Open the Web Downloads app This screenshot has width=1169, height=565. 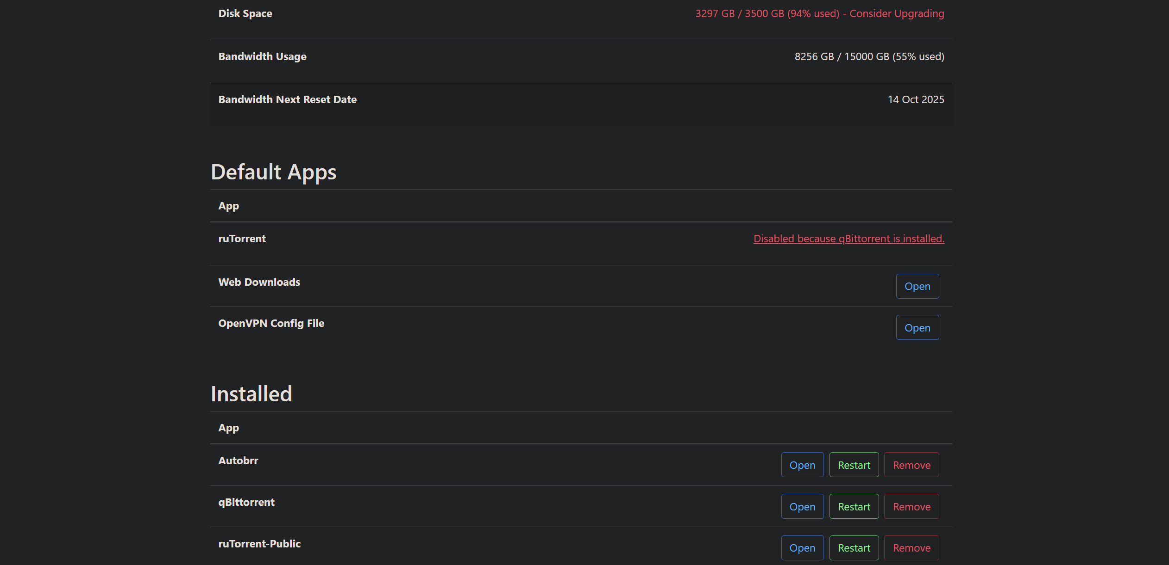tap(917, 286)
